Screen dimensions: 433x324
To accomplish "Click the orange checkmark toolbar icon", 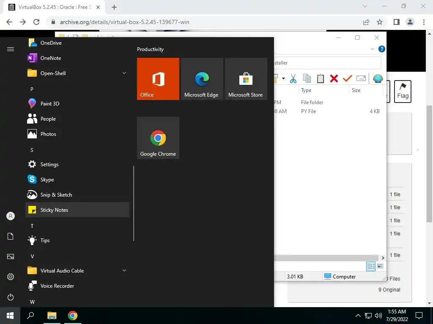I will [x=348, y=78].
